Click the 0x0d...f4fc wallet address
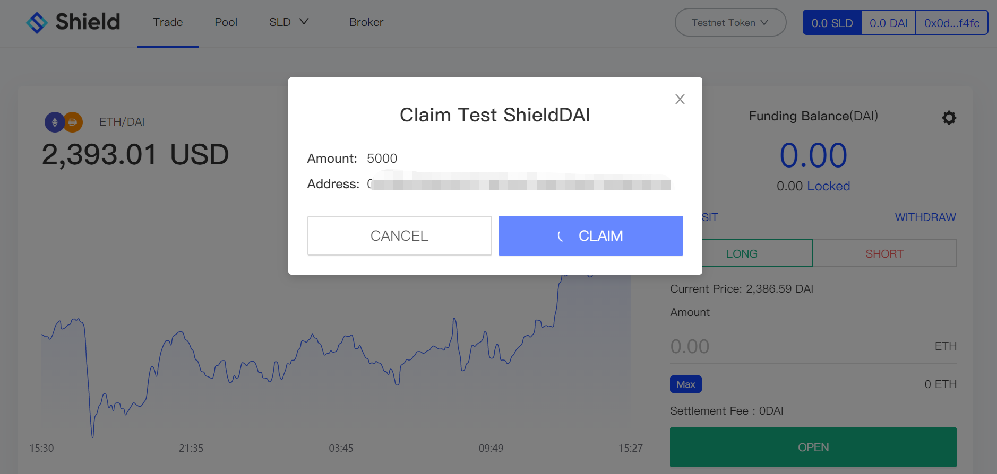 click(x=951, y=23)
